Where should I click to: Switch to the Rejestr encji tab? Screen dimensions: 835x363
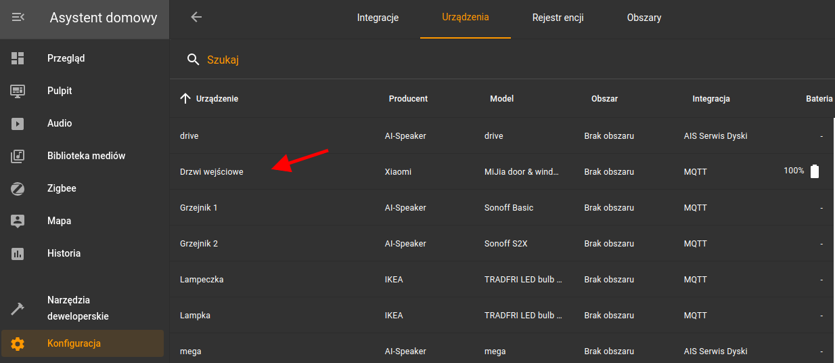pos(558,18)
